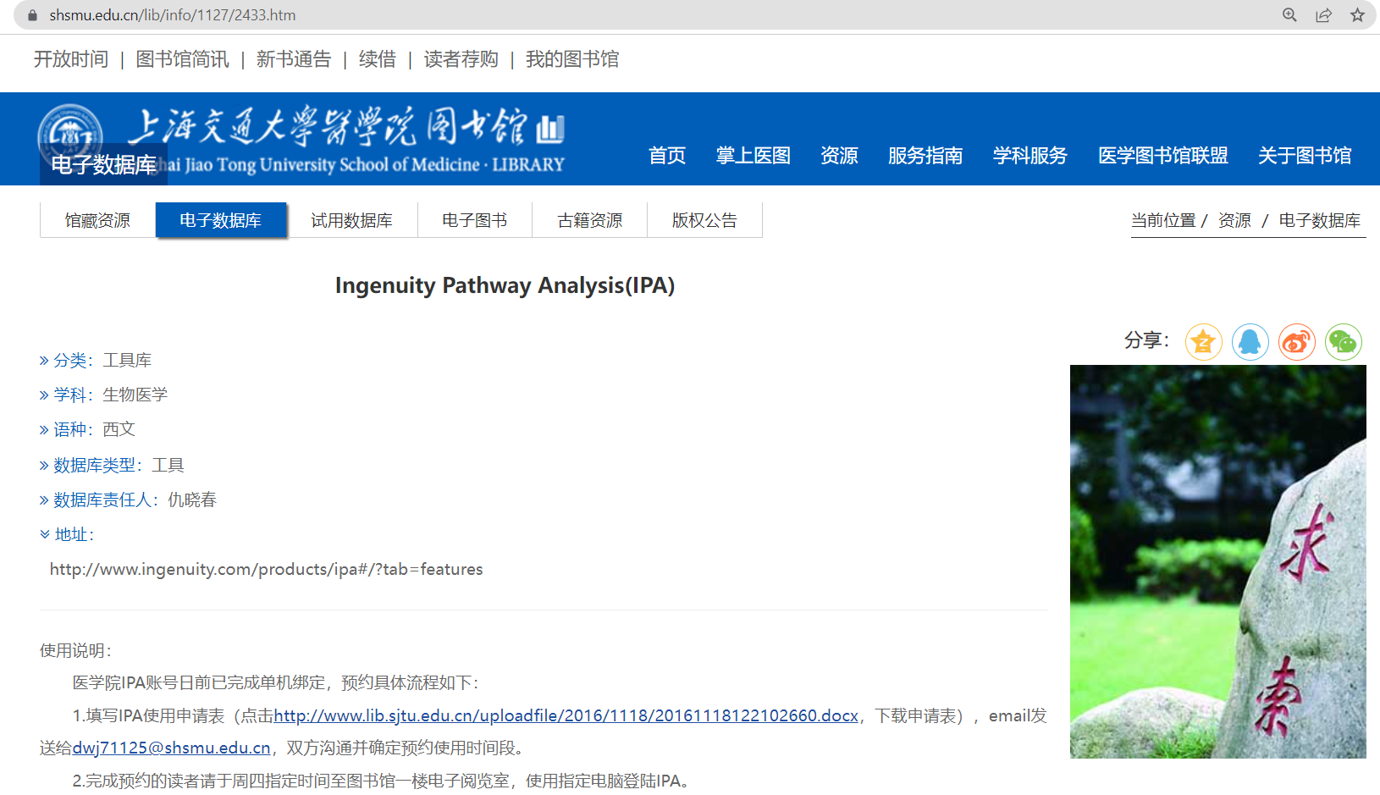Bookmark this page with the star icon
The height and width of the screenshot is (795, 1380).
coord(1357,15)
